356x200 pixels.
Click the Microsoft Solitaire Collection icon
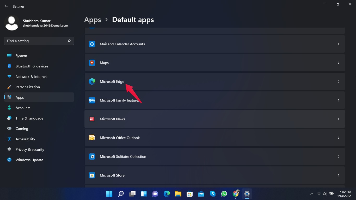click(92, 157)
